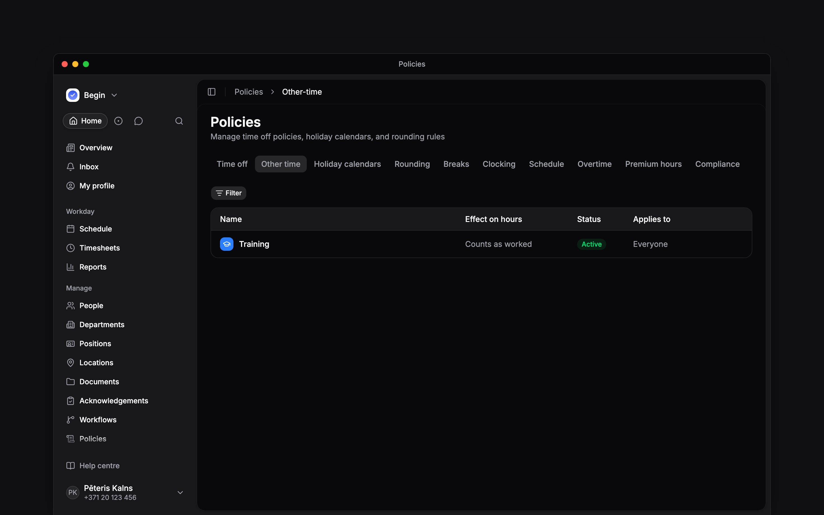
Task: Open the Premium hours tab
Action: pyautogui.click(x=653, y=164)
